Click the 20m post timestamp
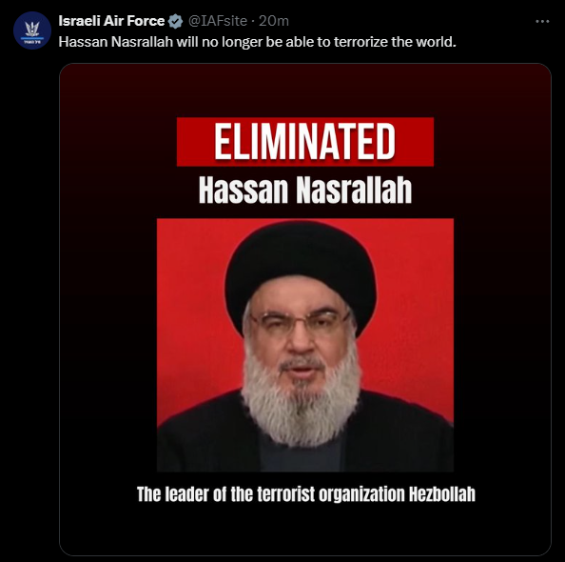 274,21
